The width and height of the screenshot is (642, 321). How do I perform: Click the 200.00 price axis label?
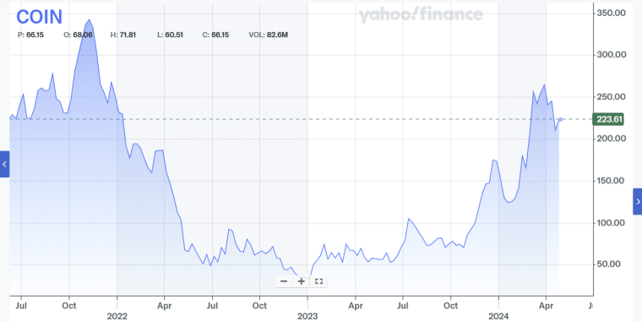click(x=612, y=139)
